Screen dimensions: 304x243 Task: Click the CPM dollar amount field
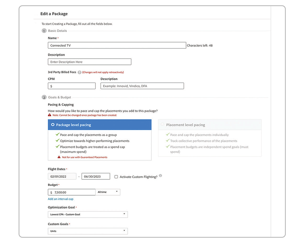(x=72, y=86)
